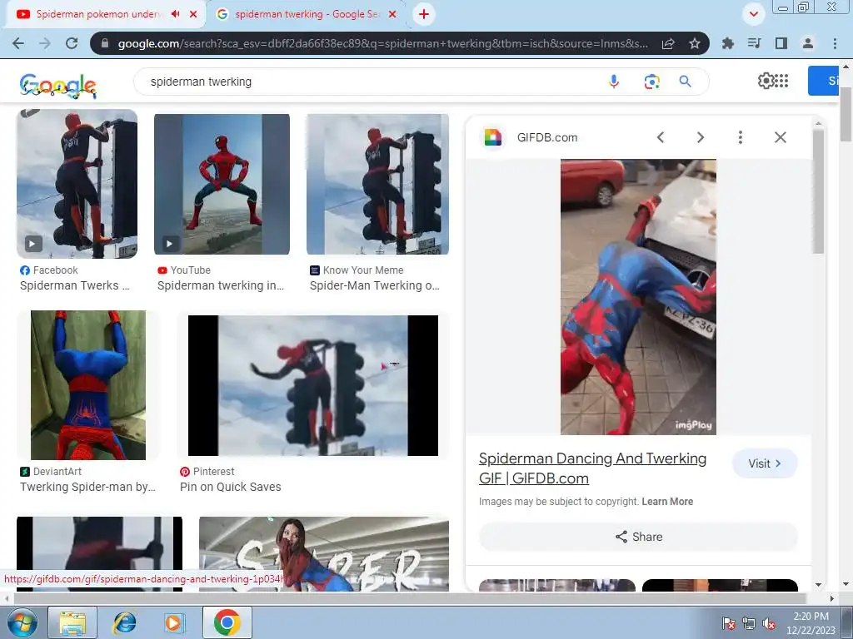
Task: Bookmark the page with the star icon
Action: click(694, 43)
